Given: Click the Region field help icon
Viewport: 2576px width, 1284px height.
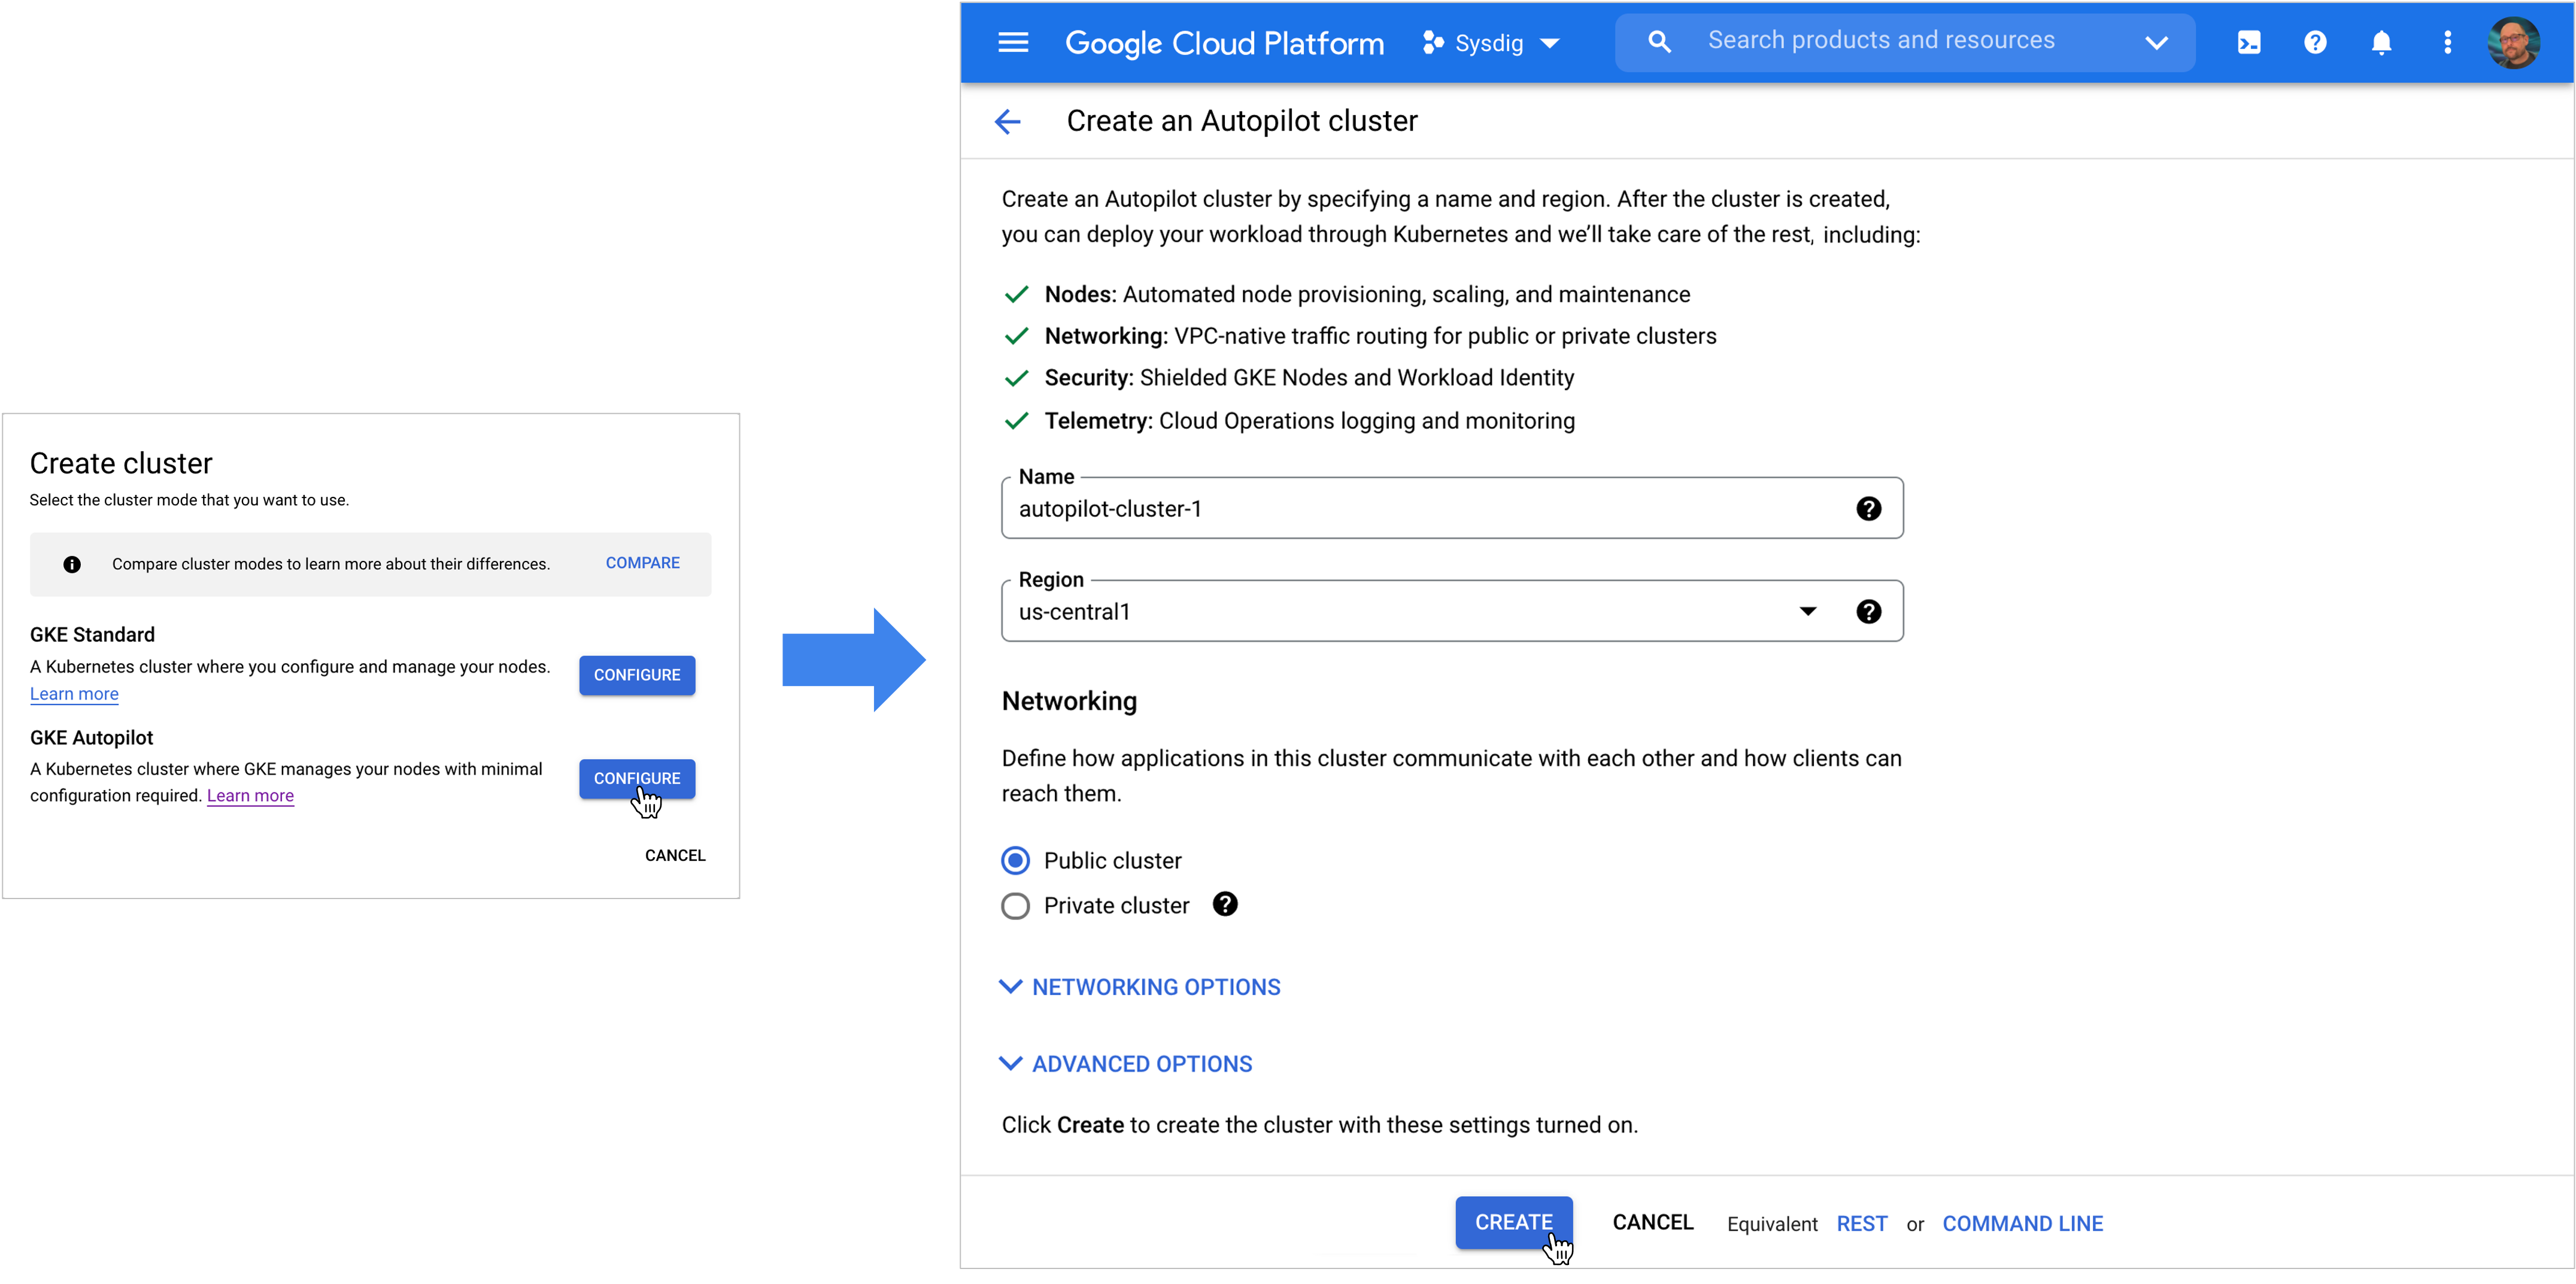Looking at the screenshot, I should click(1868, 612).
